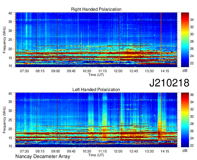Click 28 dB tick on lower colorbar
The width and height of the screenshot is (197, 160).
(192, 124)
